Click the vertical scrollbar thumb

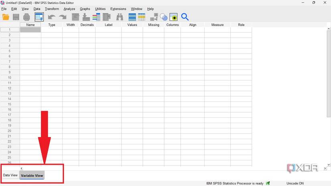coord(329,74)
